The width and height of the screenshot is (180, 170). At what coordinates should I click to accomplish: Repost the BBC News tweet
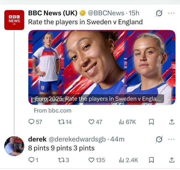pyautogui.click(x=61, y=122)
